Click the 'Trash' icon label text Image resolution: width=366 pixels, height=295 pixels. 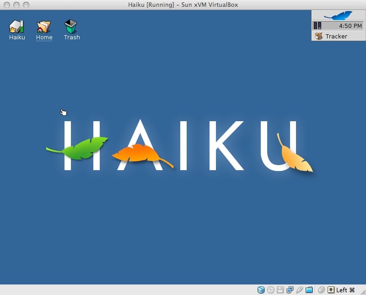coord(72,38)
